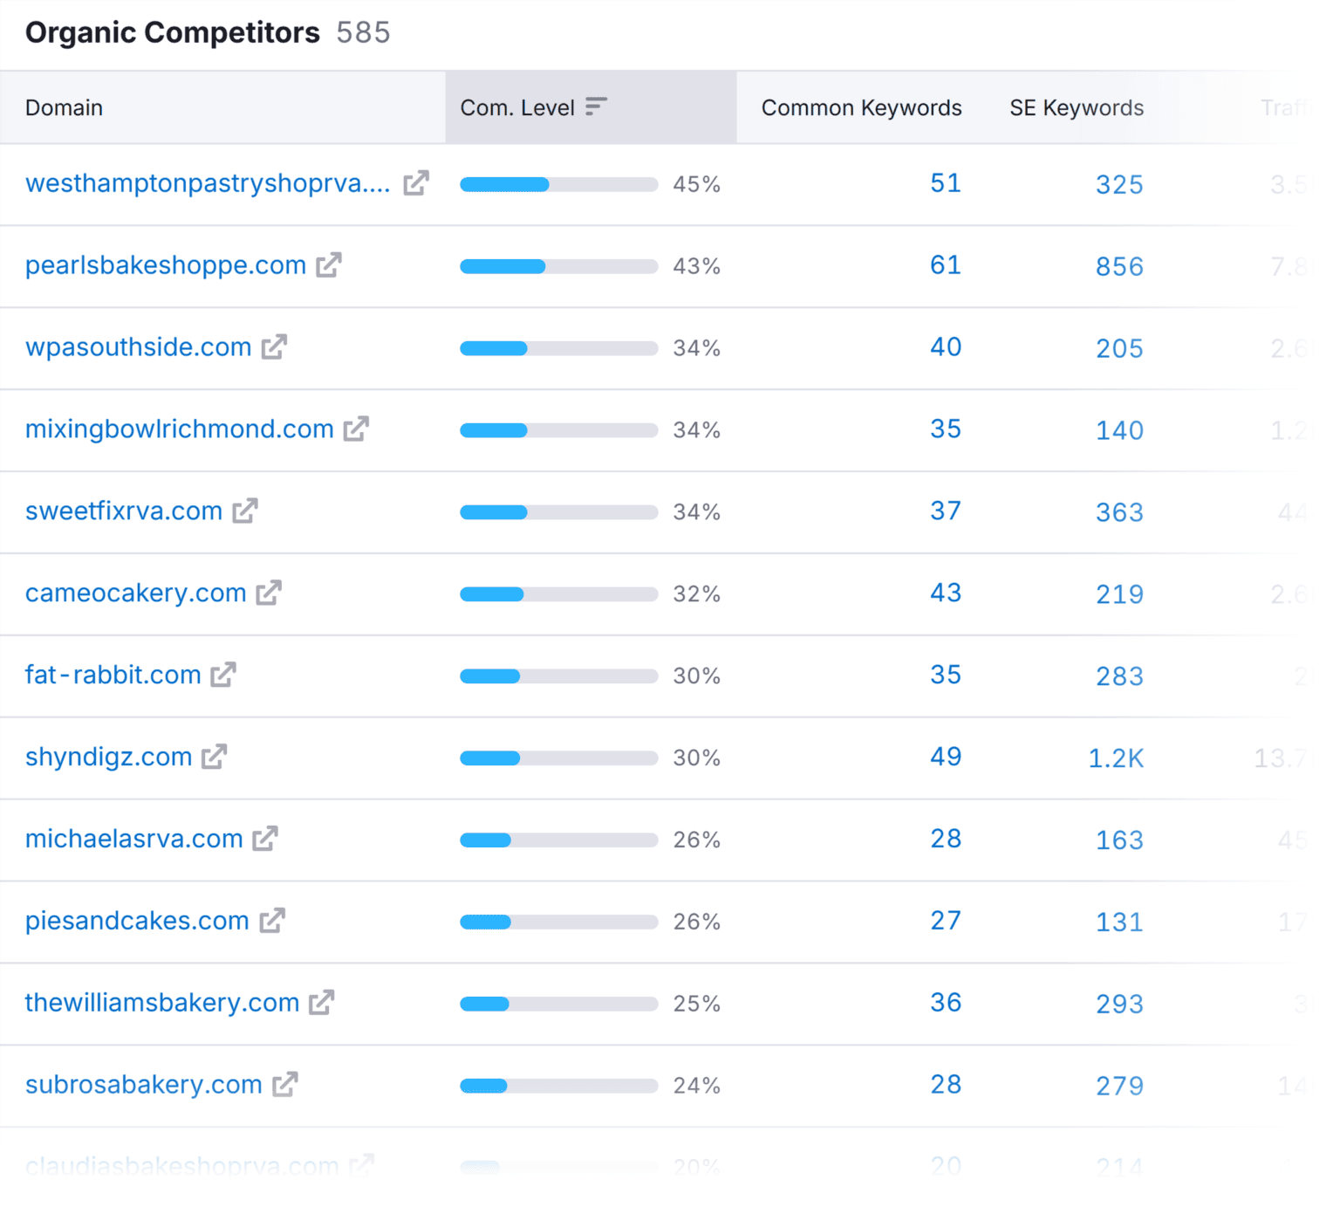Click the Domain column header
Viewport: 1340px width, 1214px height.
(x=65, y=108)
